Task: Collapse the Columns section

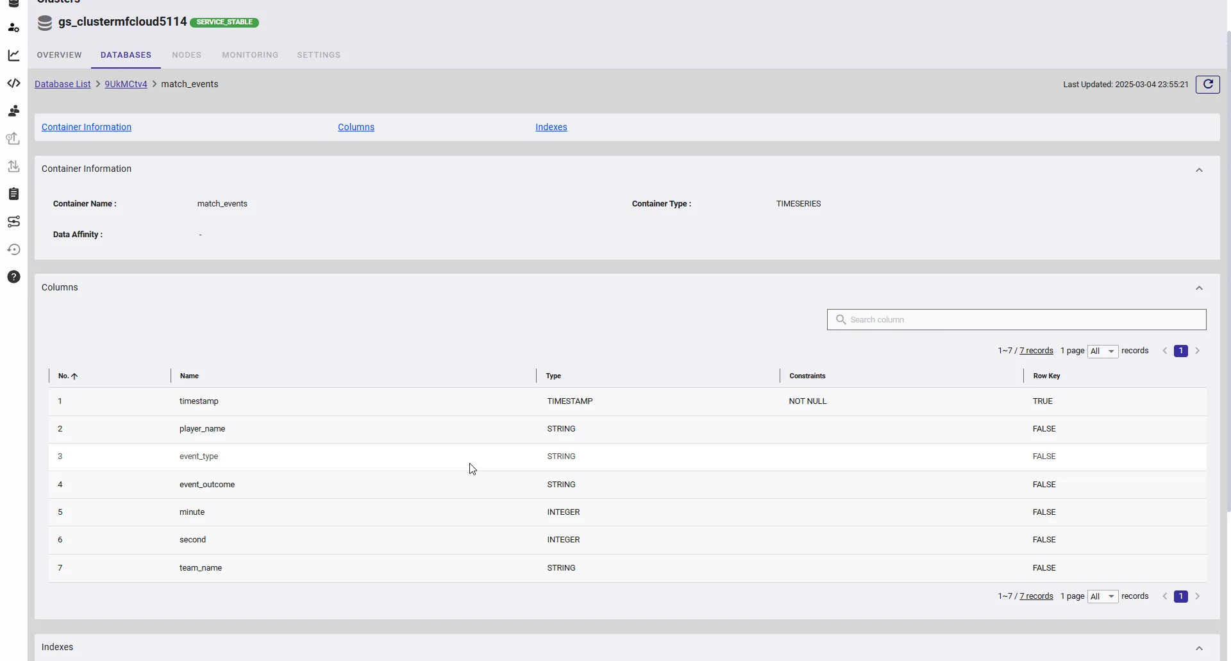Action: (x=1198, y=288)
